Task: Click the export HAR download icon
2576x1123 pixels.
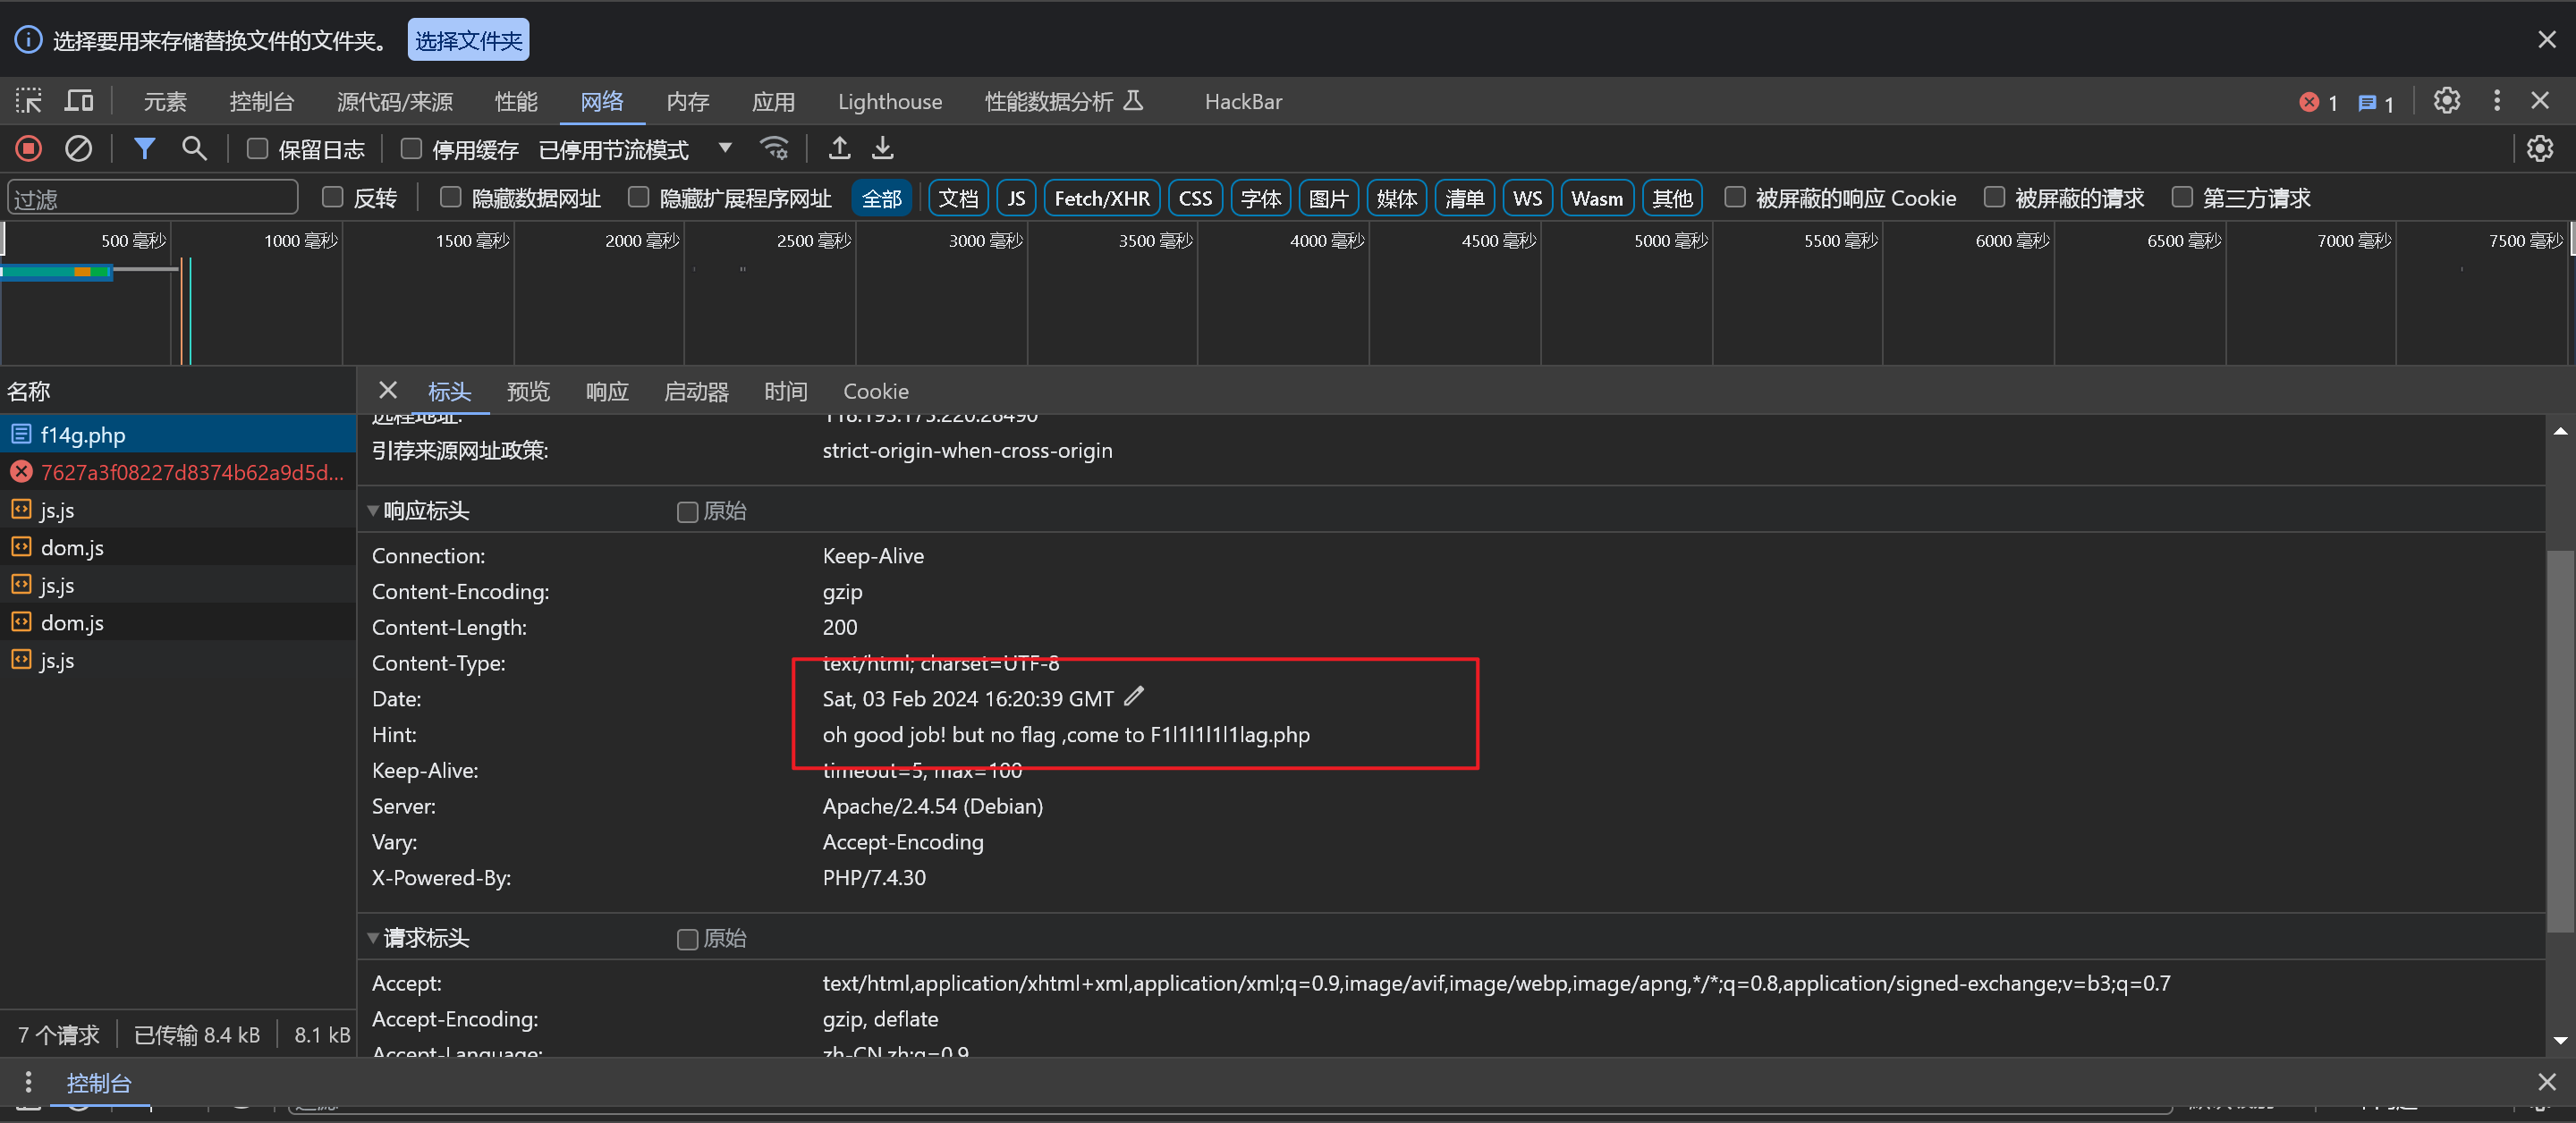Action: point(882,149)
